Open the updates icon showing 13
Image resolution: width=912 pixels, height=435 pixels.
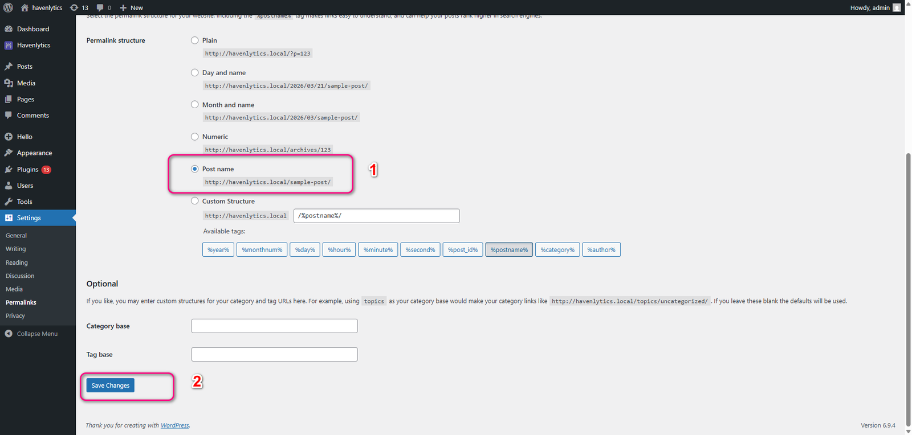74,7
